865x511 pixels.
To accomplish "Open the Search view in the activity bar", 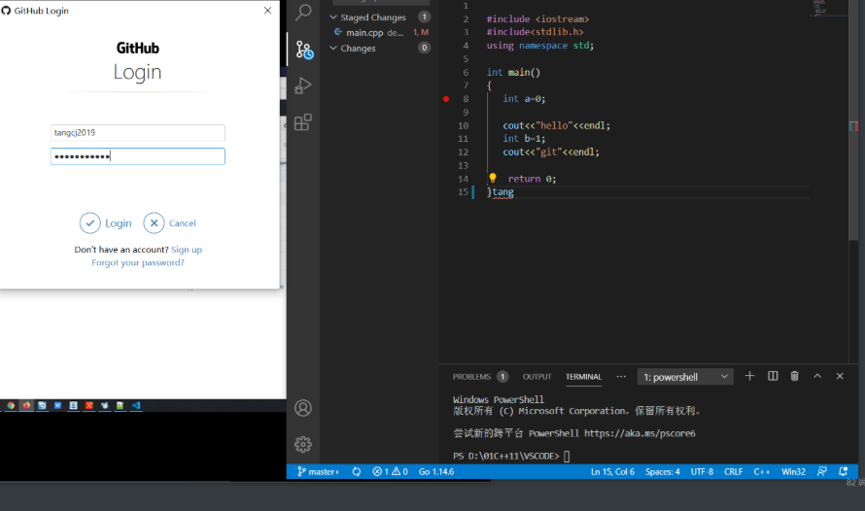I will coord(303,12).
